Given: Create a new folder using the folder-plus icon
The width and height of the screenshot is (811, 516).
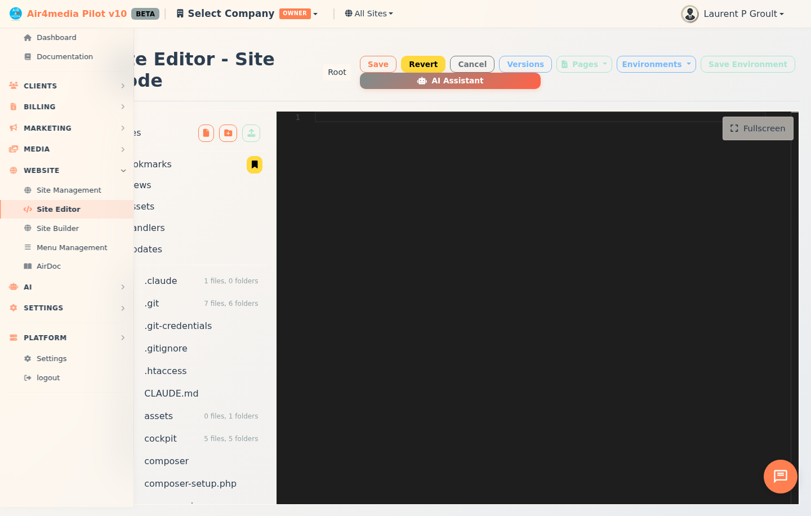Looking at the screenshot, I should tap(228, 133).
